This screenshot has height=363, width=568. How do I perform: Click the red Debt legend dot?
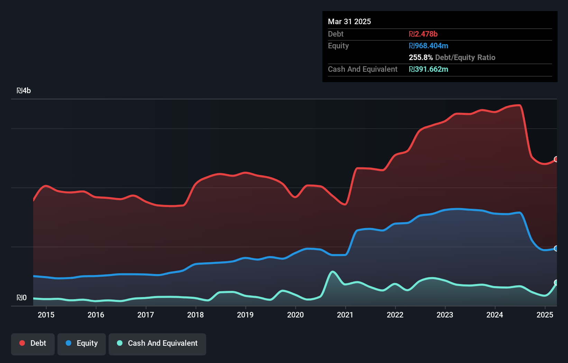point(22,343)
